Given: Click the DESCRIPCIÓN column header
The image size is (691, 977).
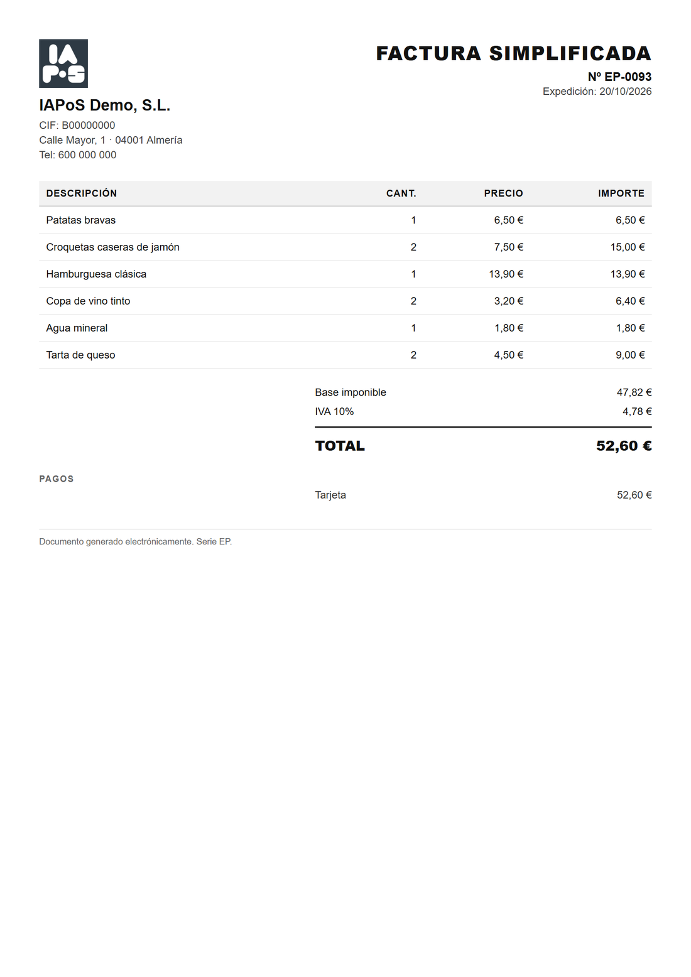Looking at the screenshot, I should (x=82, y=193).
